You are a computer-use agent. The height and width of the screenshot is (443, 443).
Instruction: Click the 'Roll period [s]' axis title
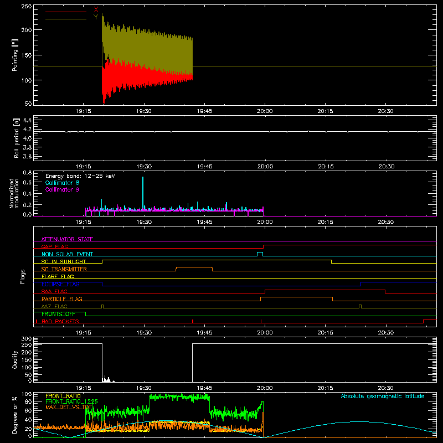17,138
